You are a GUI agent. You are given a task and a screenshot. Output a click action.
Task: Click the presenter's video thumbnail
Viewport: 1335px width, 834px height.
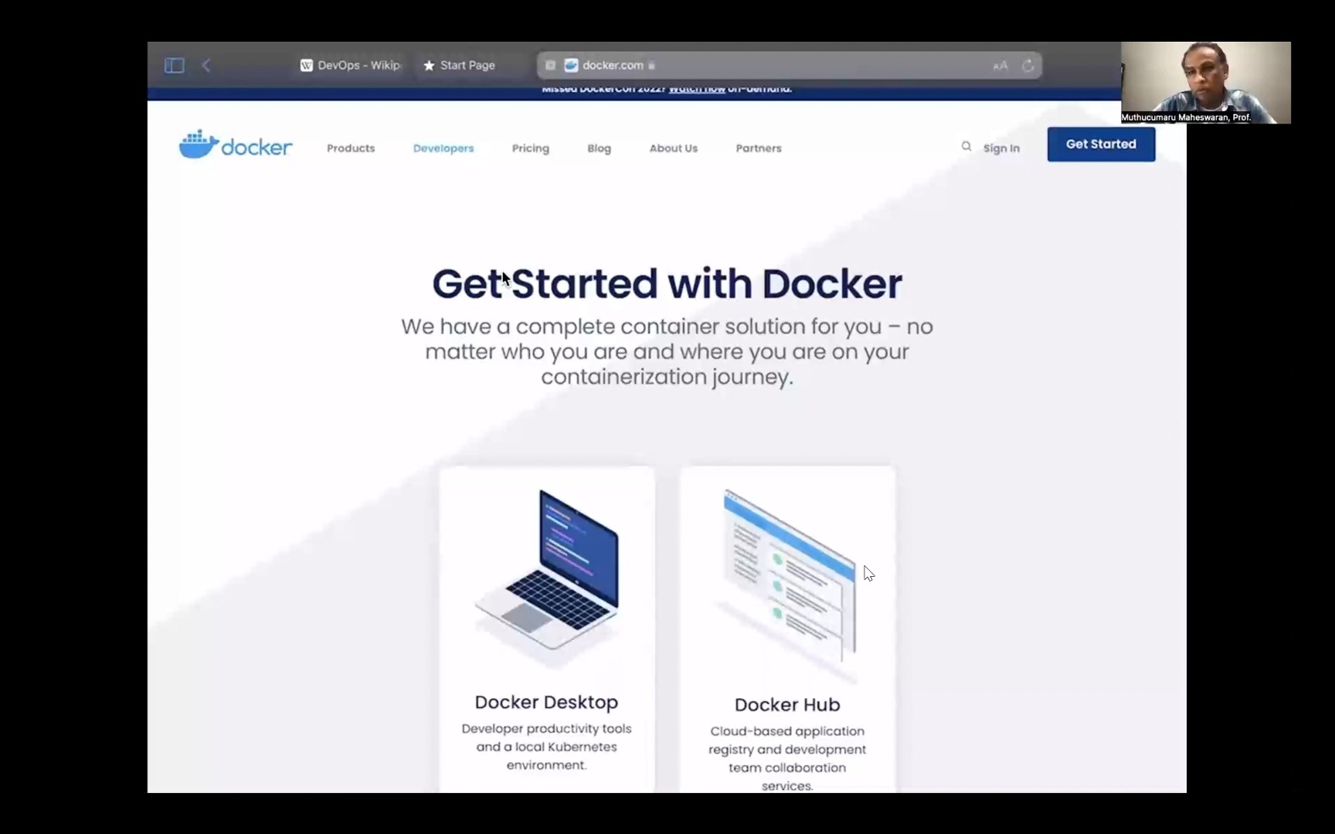1206,83
